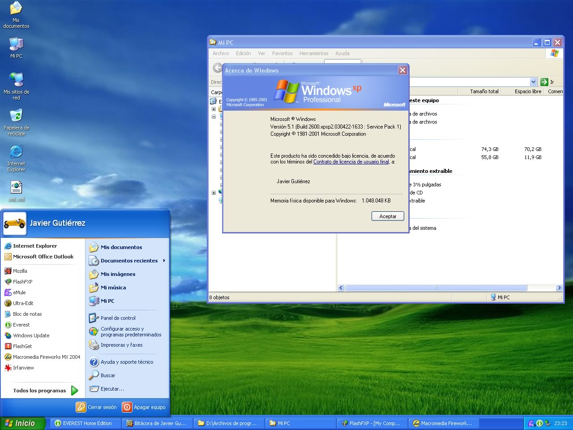This screenshot has width=573, height=430.
Task: Select the 74,3 GB size value
Action: 490,149
